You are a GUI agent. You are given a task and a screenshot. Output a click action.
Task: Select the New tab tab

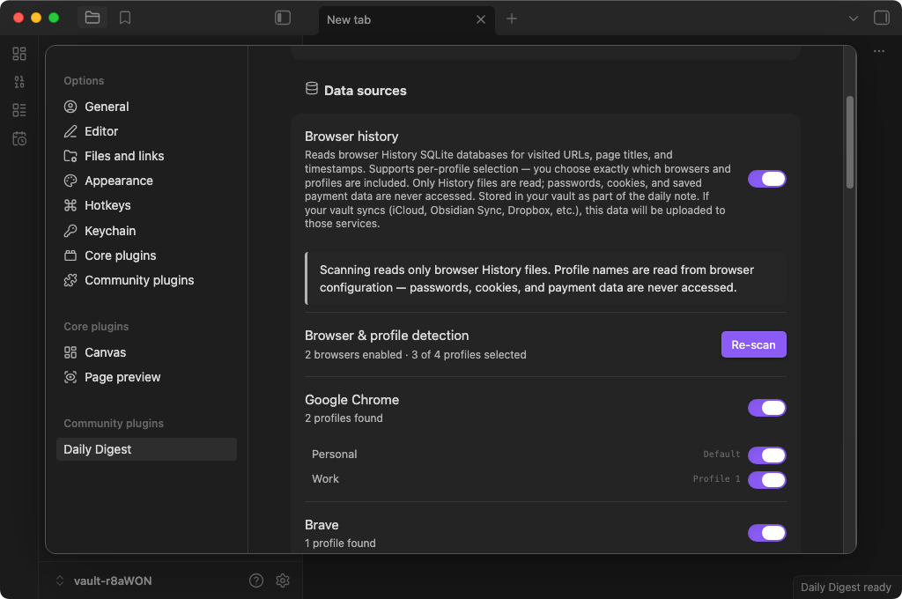[x=407, y=20]
